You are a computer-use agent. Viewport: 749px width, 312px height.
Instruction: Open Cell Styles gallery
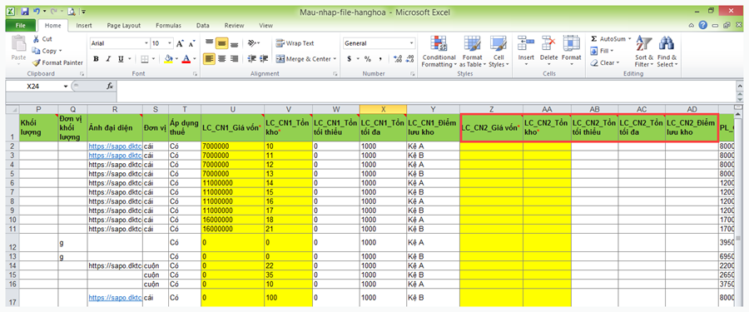point(499,52)
